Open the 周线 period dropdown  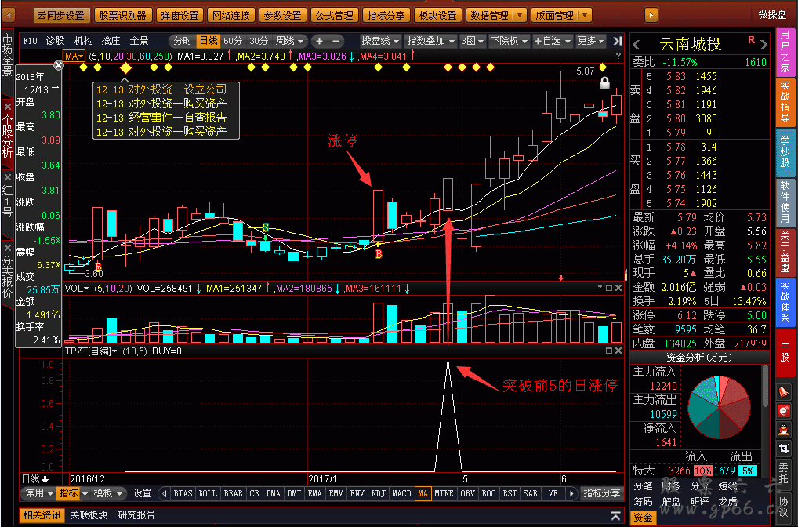tap(289, 41)
